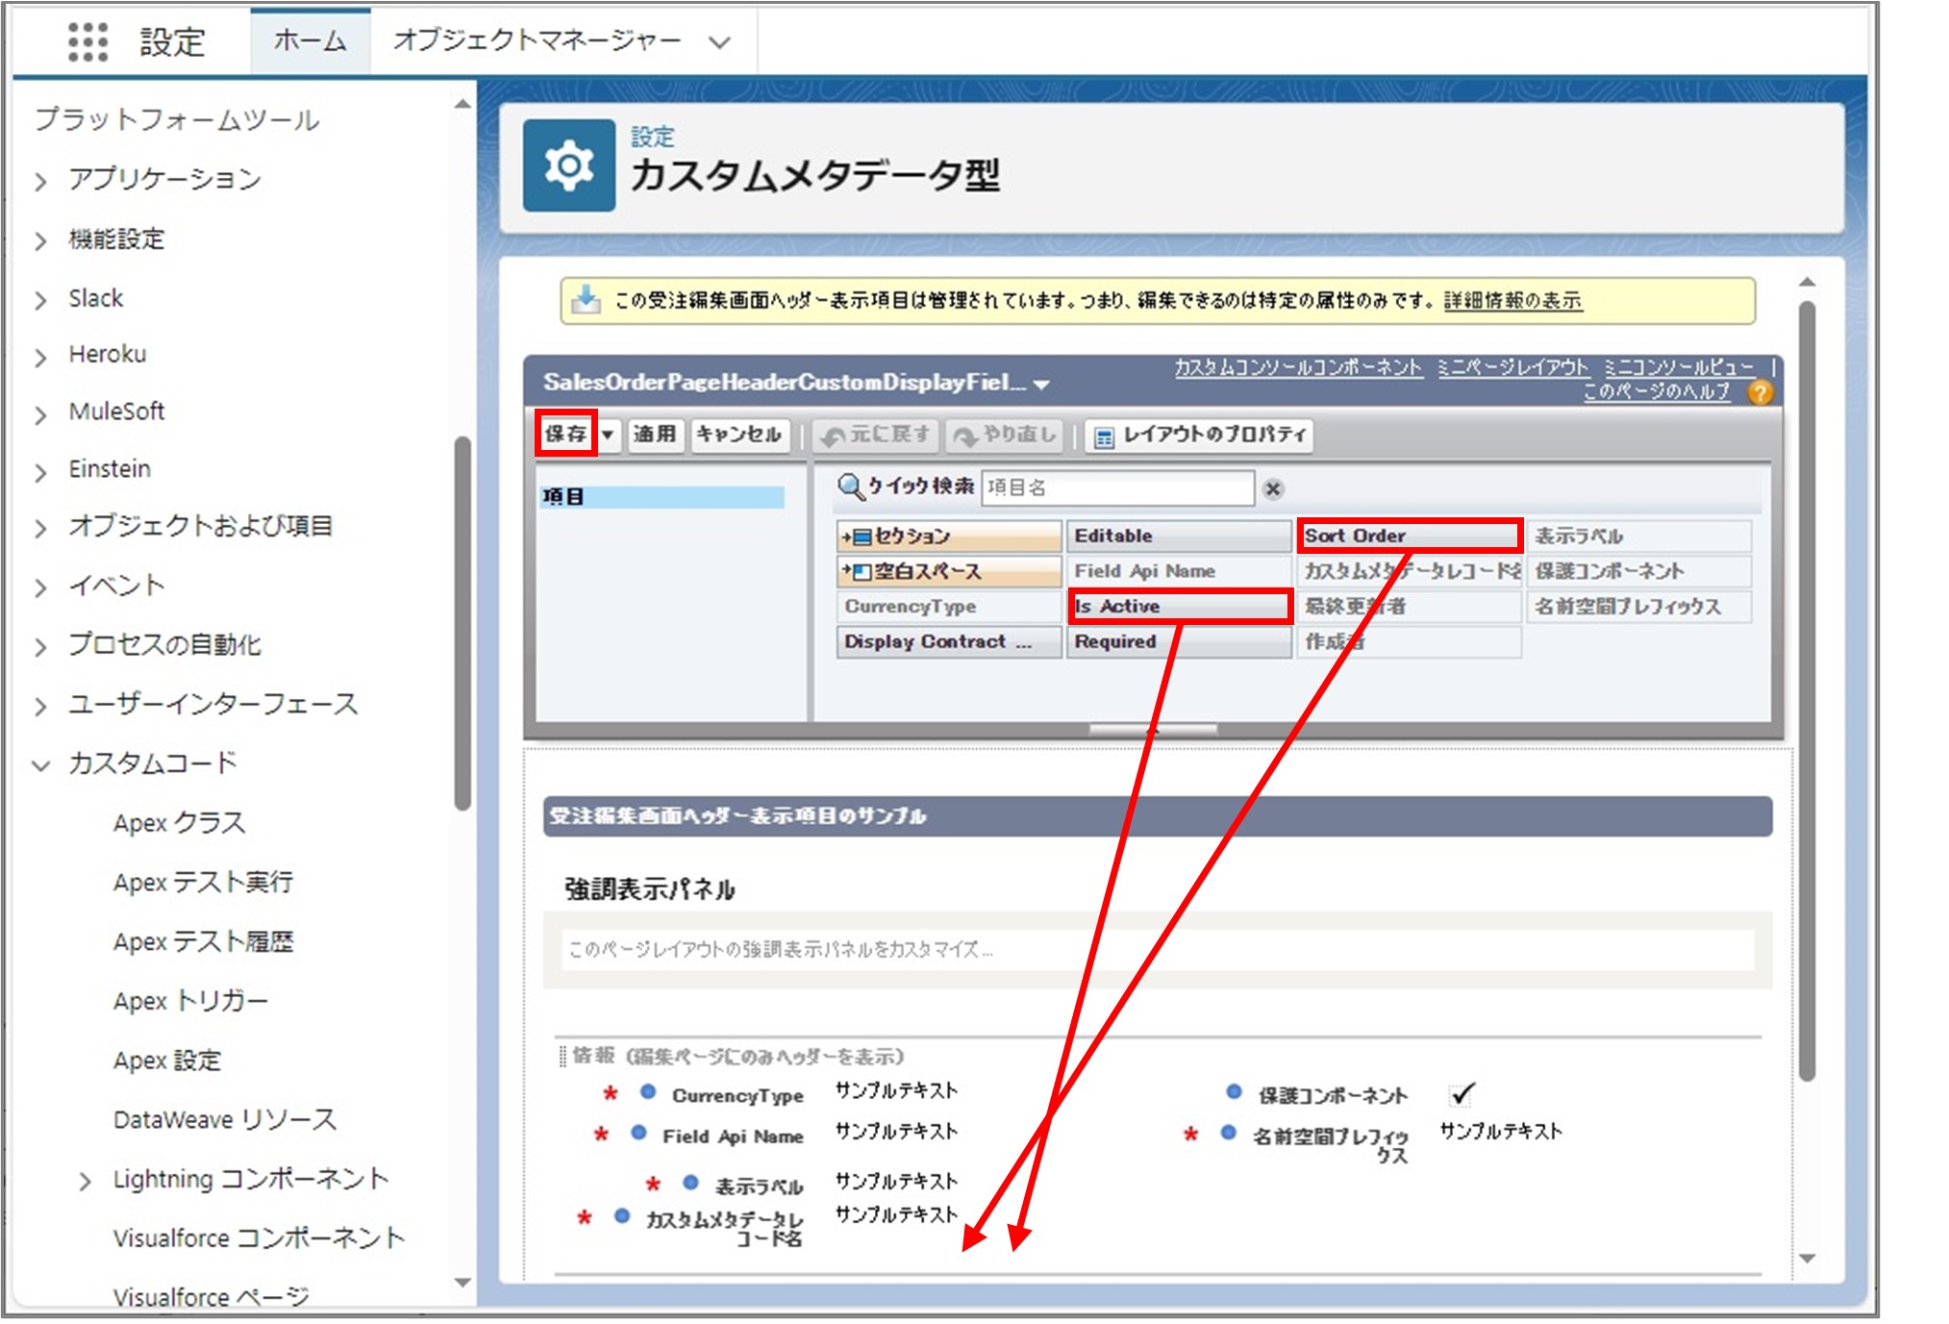Viewport: 1949px width, 1324px height.
Task: Open the dropdown arrow next to 保存
Action: tap(609, 434)
